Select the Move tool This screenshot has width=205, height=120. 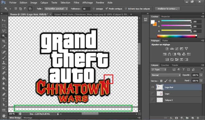tap(4, 20)
